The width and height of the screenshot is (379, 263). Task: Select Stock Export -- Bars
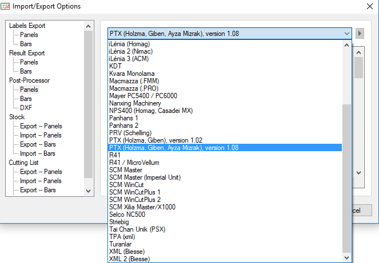pyautogui.click(x=38, y=144)
